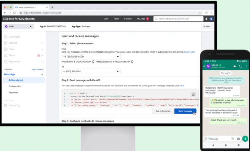Screen dimensions: 250x151
Task: Click the search developer documentation field
Action: 178,19
